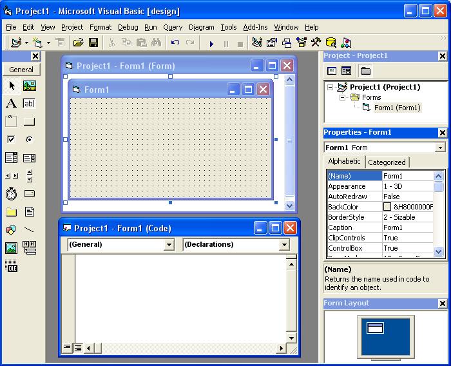Toggle Full Module View in code window
The image size is (451, 366).
click(78, 348)
